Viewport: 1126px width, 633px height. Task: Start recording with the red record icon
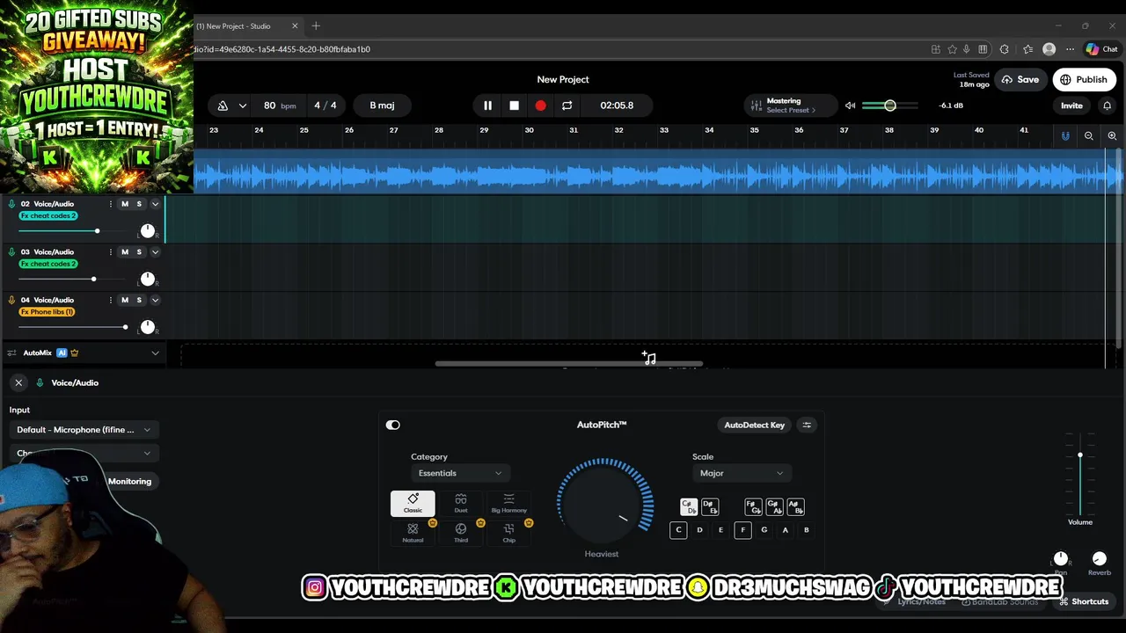(540, 105)
